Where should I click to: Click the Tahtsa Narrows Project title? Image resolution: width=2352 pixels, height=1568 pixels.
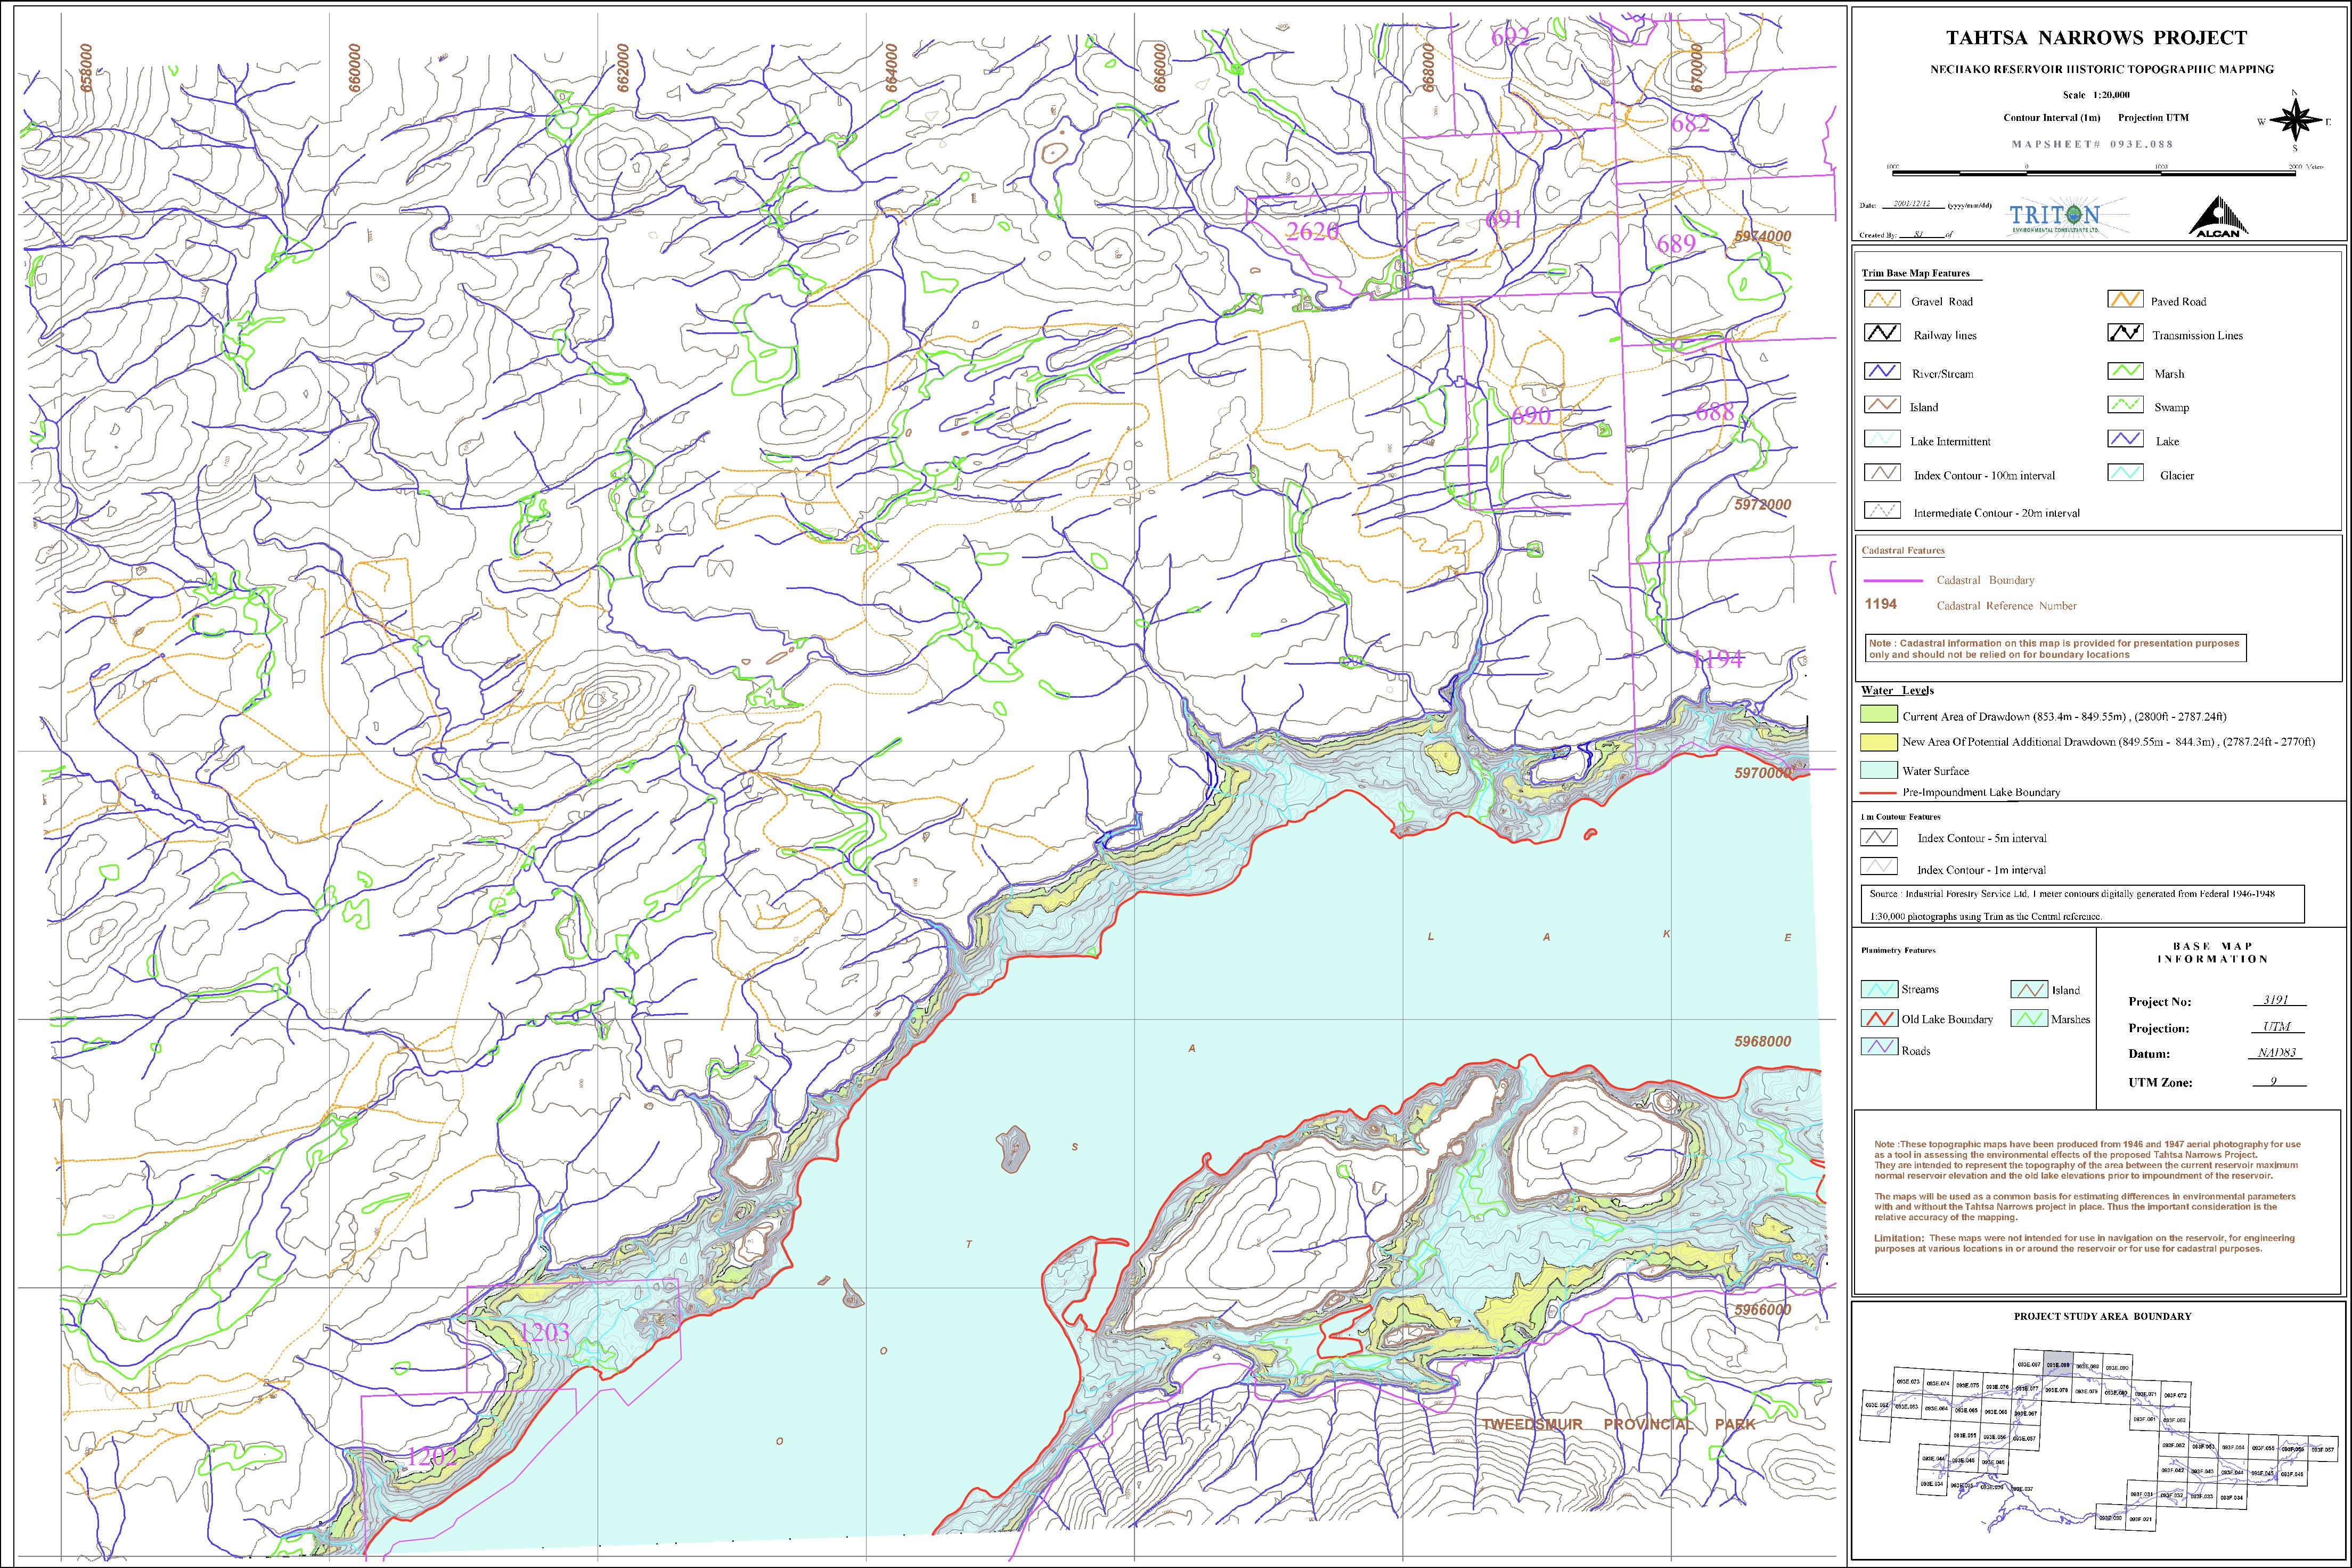coord(2096,38)
